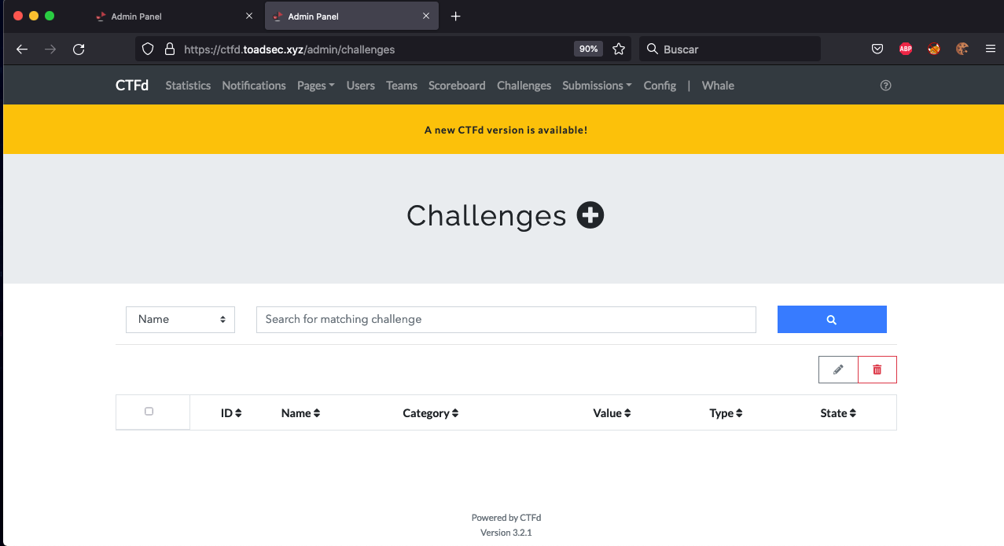
Task: Sort the table by the Category column
Action: point(430,413)
